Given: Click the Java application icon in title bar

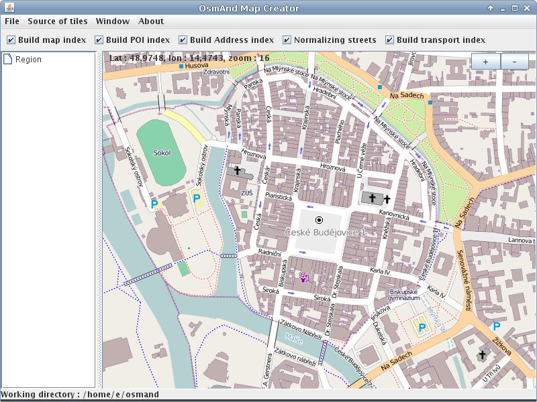Looking at the screenshot, I should (9, 7).
